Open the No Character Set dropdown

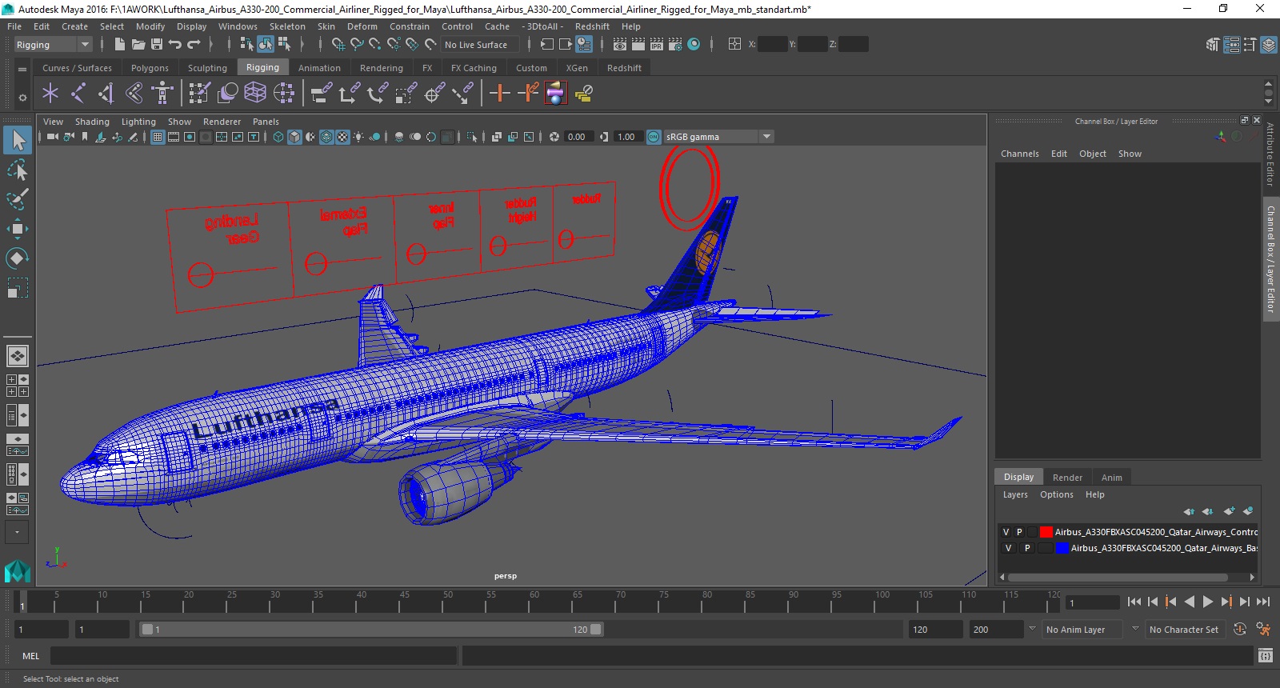click(x=1185, y=630)
